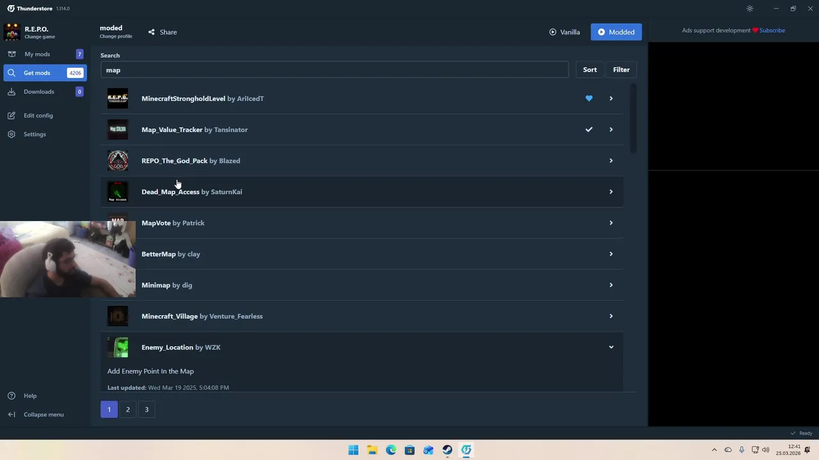Go to results page 2
The image size is (819, 460).
point(128,410)
